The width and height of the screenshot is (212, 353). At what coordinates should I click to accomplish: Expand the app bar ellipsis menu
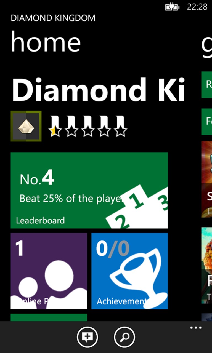point(196,328)
